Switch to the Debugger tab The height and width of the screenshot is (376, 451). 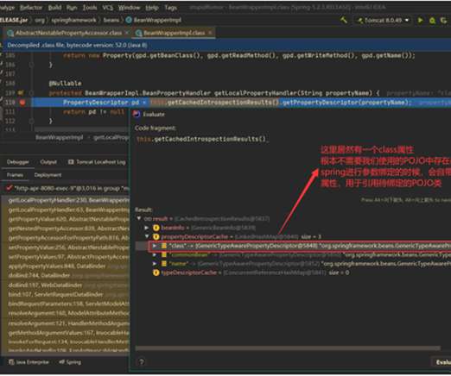tap(17, 162)
